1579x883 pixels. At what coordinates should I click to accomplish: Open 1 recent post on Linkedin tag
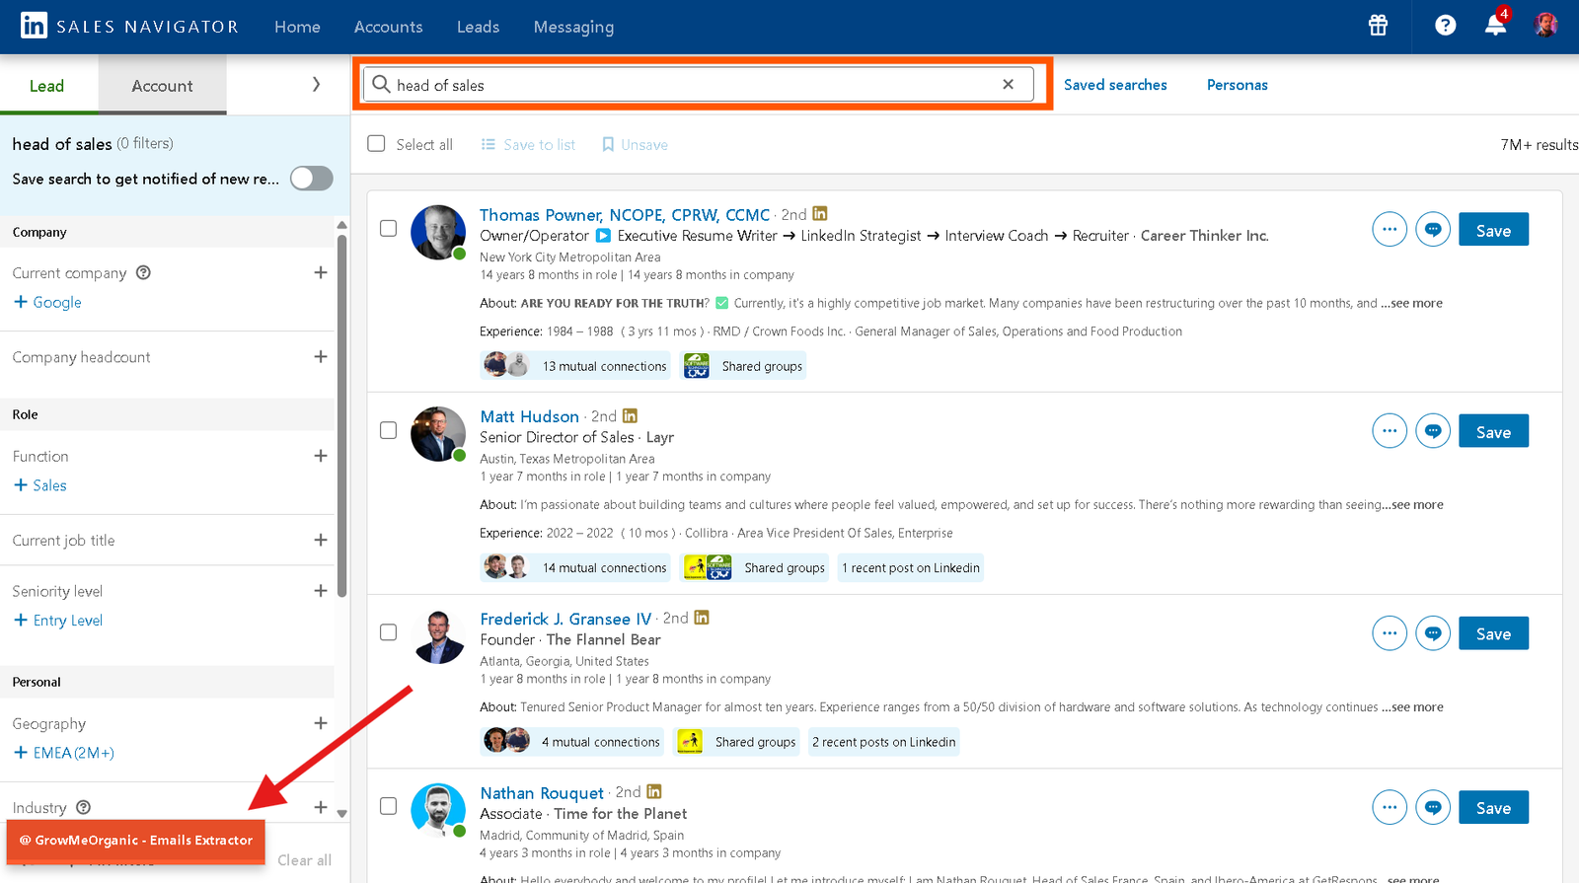point(911,567)
